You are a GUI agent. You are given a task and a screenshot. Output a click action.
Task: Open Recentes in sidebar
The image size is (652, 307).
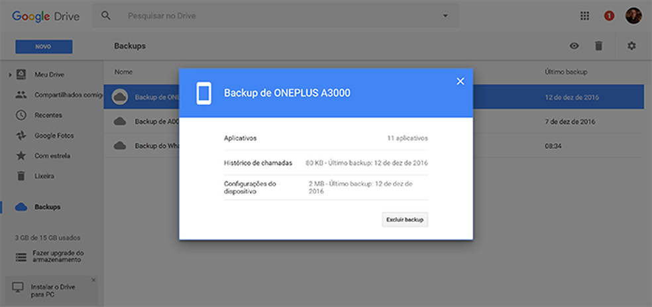(x=48, y=115)
